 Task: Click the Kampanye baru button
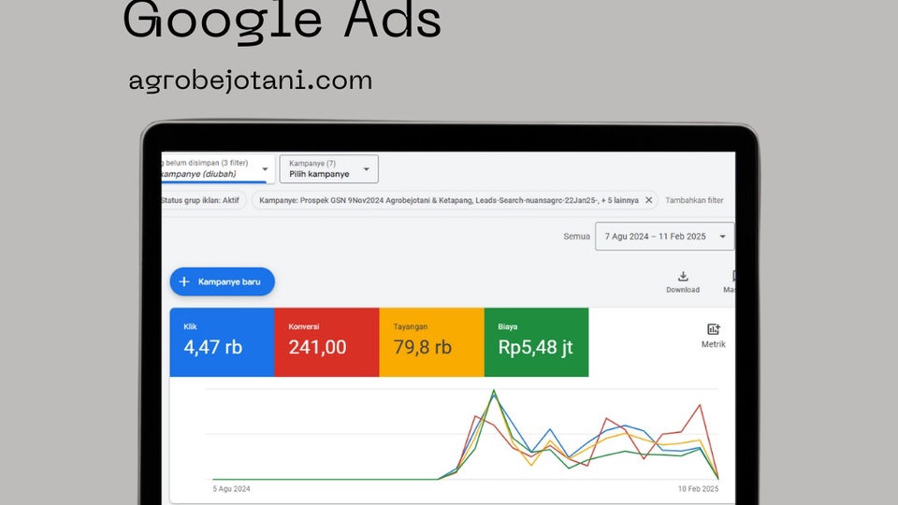pos(223,281)
